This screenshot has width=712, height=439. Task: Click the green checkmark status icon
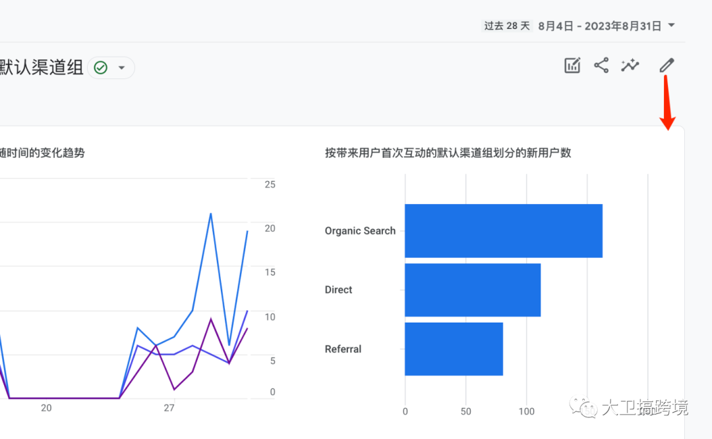click(100, 68)
